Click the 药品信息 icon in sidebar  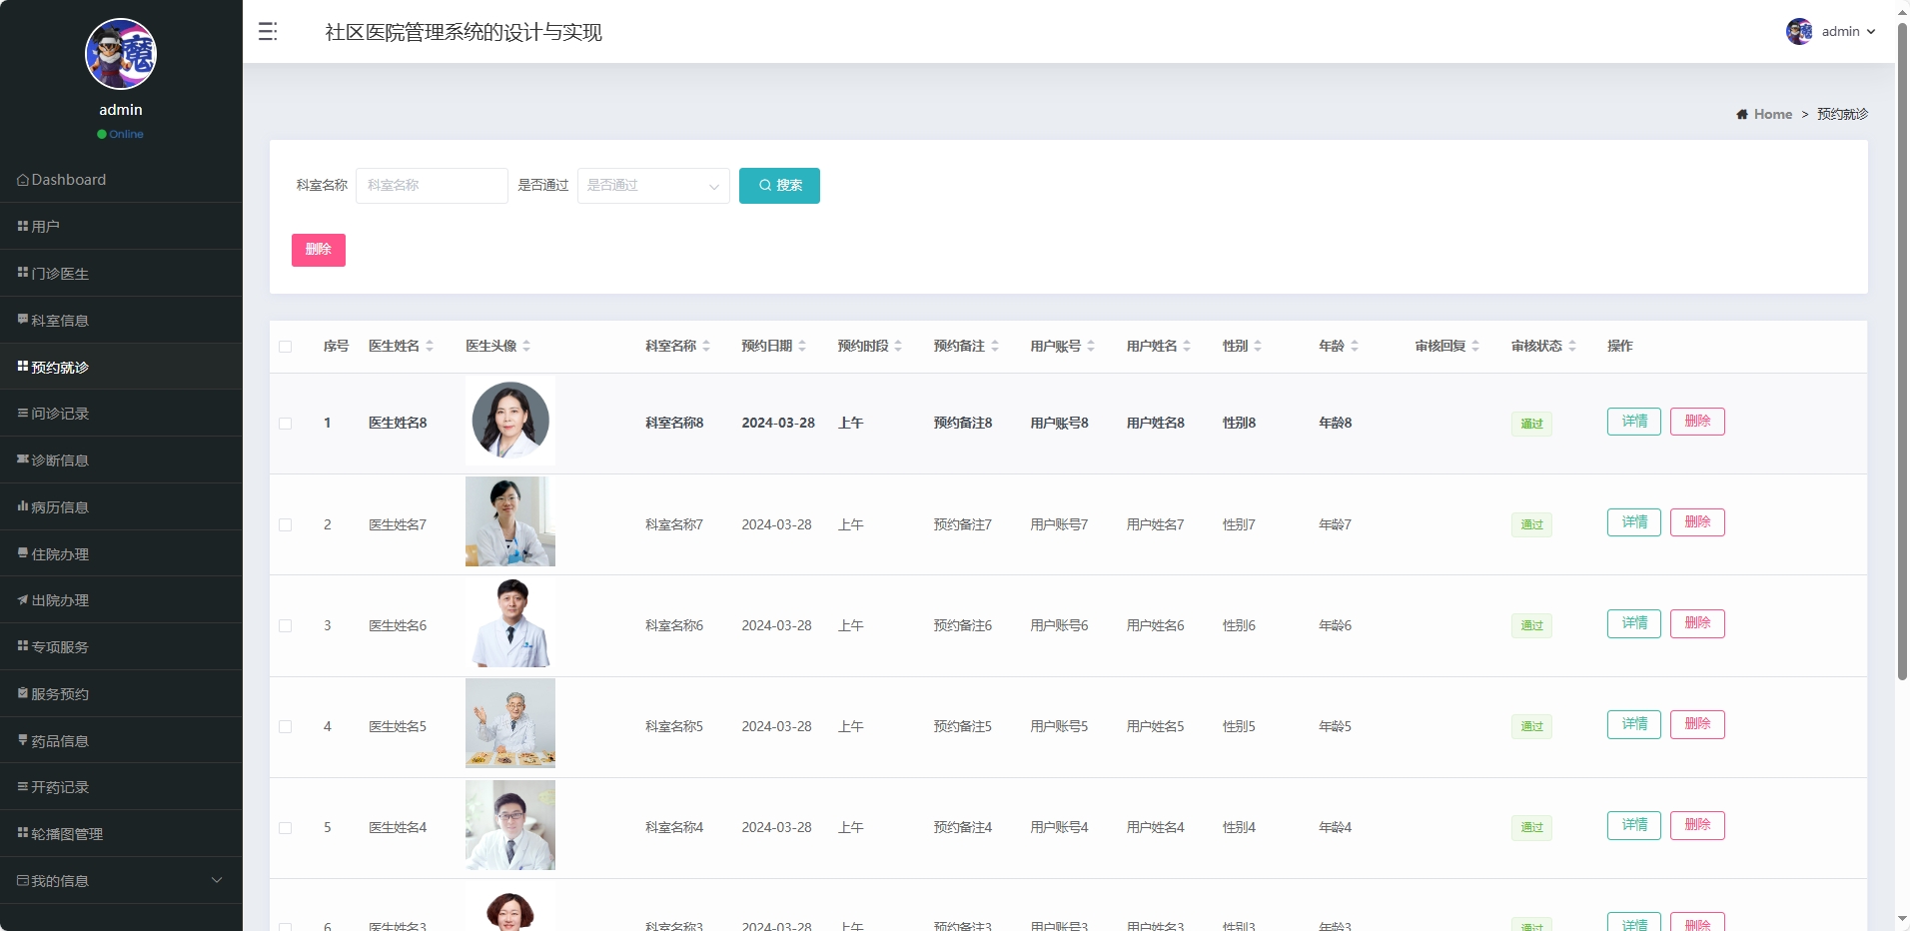click(23, 740)
